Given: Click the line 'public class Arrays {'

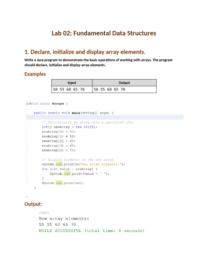Looking at the screenshot, I should pos(47,103).
